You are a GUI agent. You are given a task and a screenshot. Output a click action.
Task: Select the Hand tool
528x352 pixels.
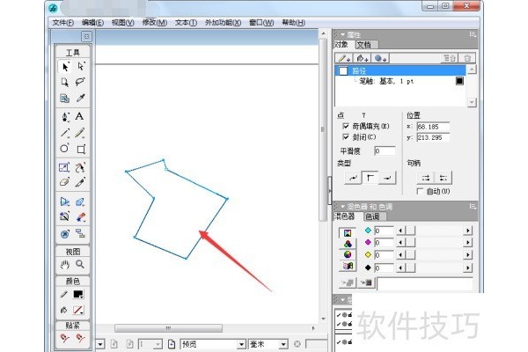[64, 264]
